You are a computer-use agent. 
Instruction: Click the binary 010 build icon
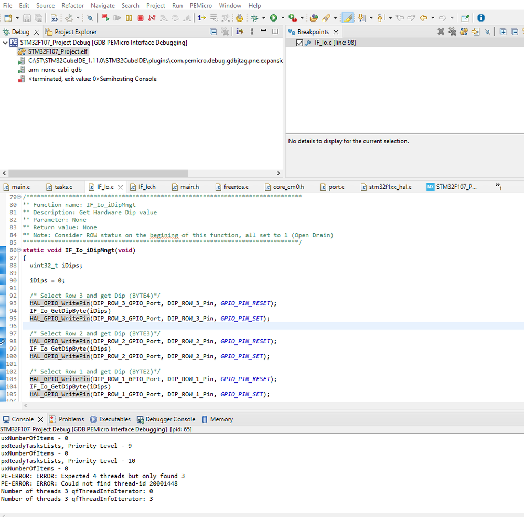(54, 18)
